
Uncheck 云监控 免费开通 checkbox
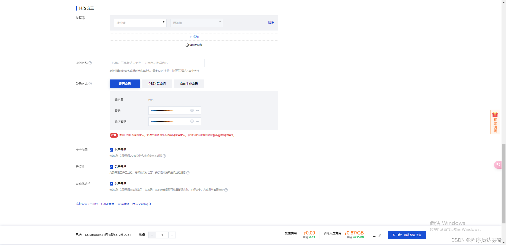click(x=111, y=167)
